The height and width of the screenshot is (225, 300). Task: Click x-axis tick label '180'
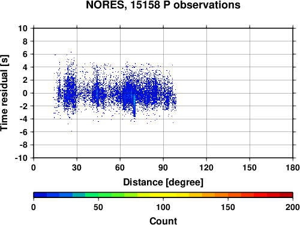293,167
